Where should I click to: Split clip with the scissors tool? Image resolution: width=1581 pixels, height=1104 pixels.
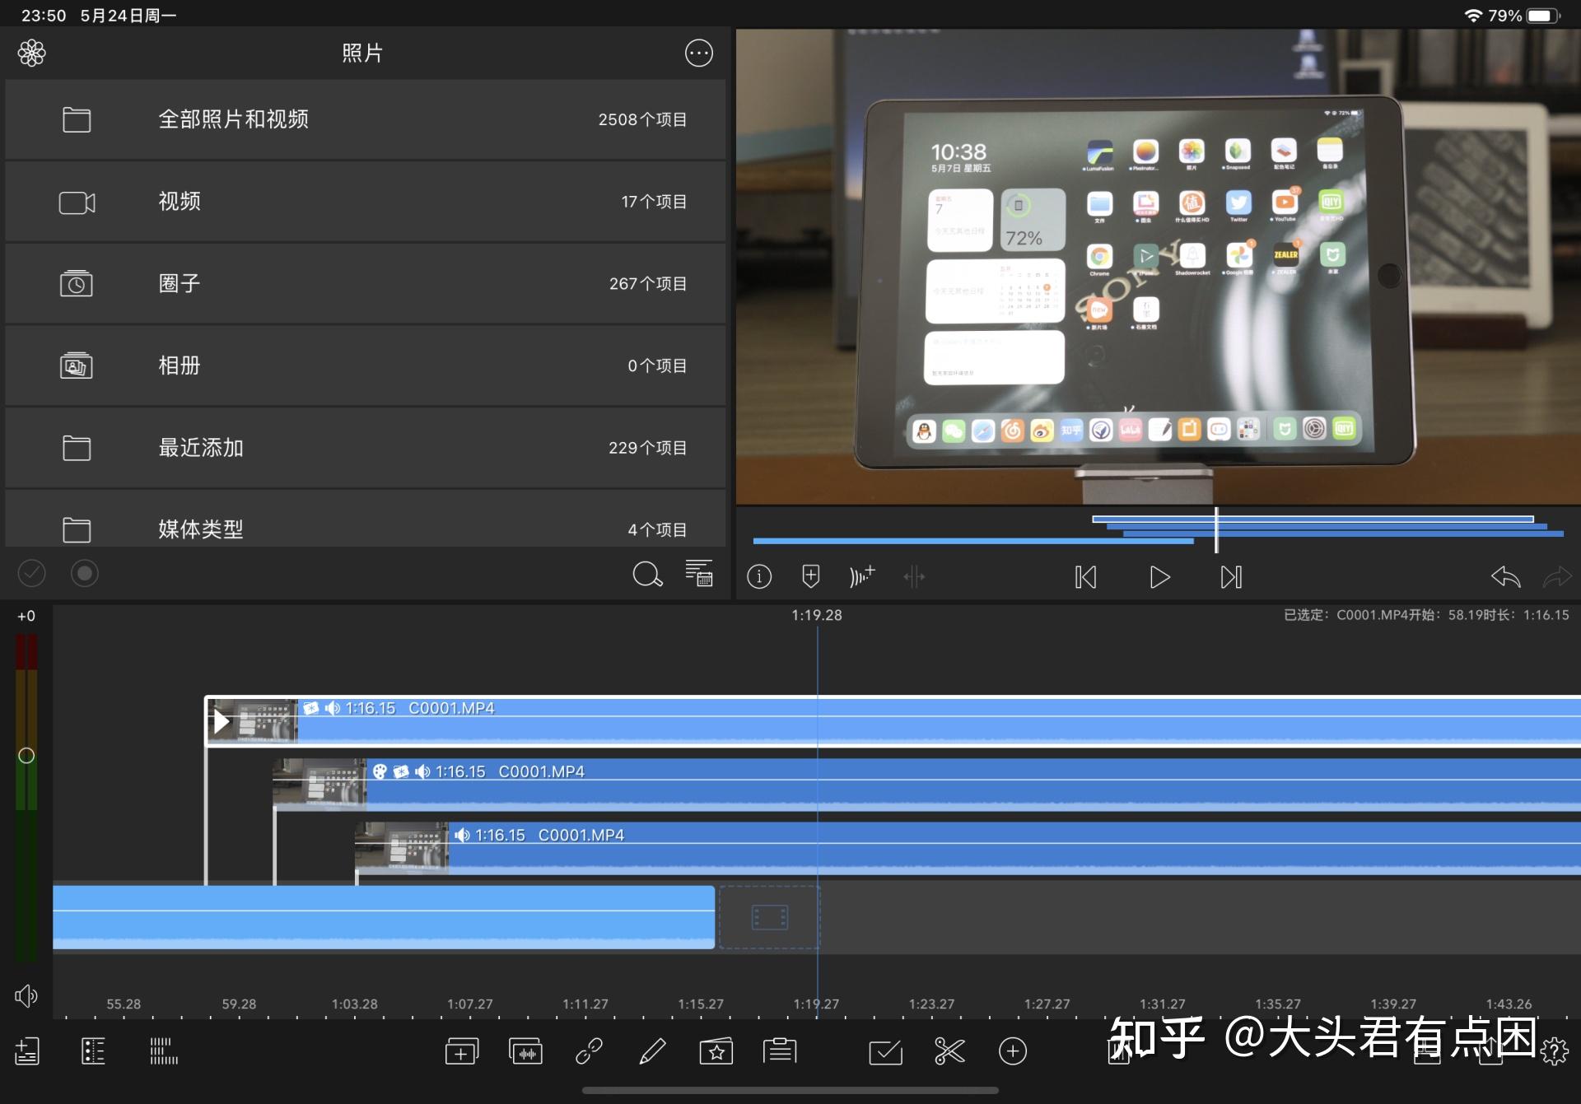pyautogui.click(x=949, y=1051)
